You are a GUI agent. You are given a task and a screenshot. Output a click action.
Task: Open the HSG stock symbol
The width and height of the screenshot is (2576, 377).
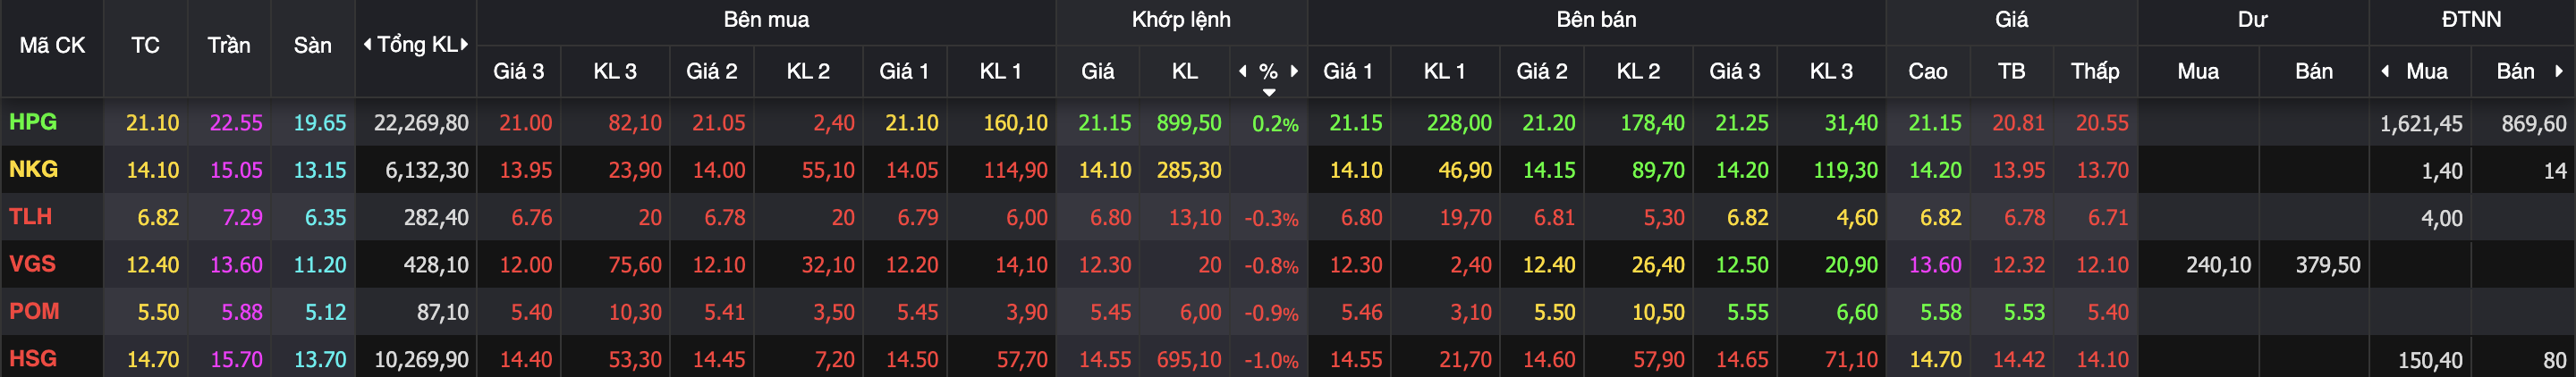[32, 358]
